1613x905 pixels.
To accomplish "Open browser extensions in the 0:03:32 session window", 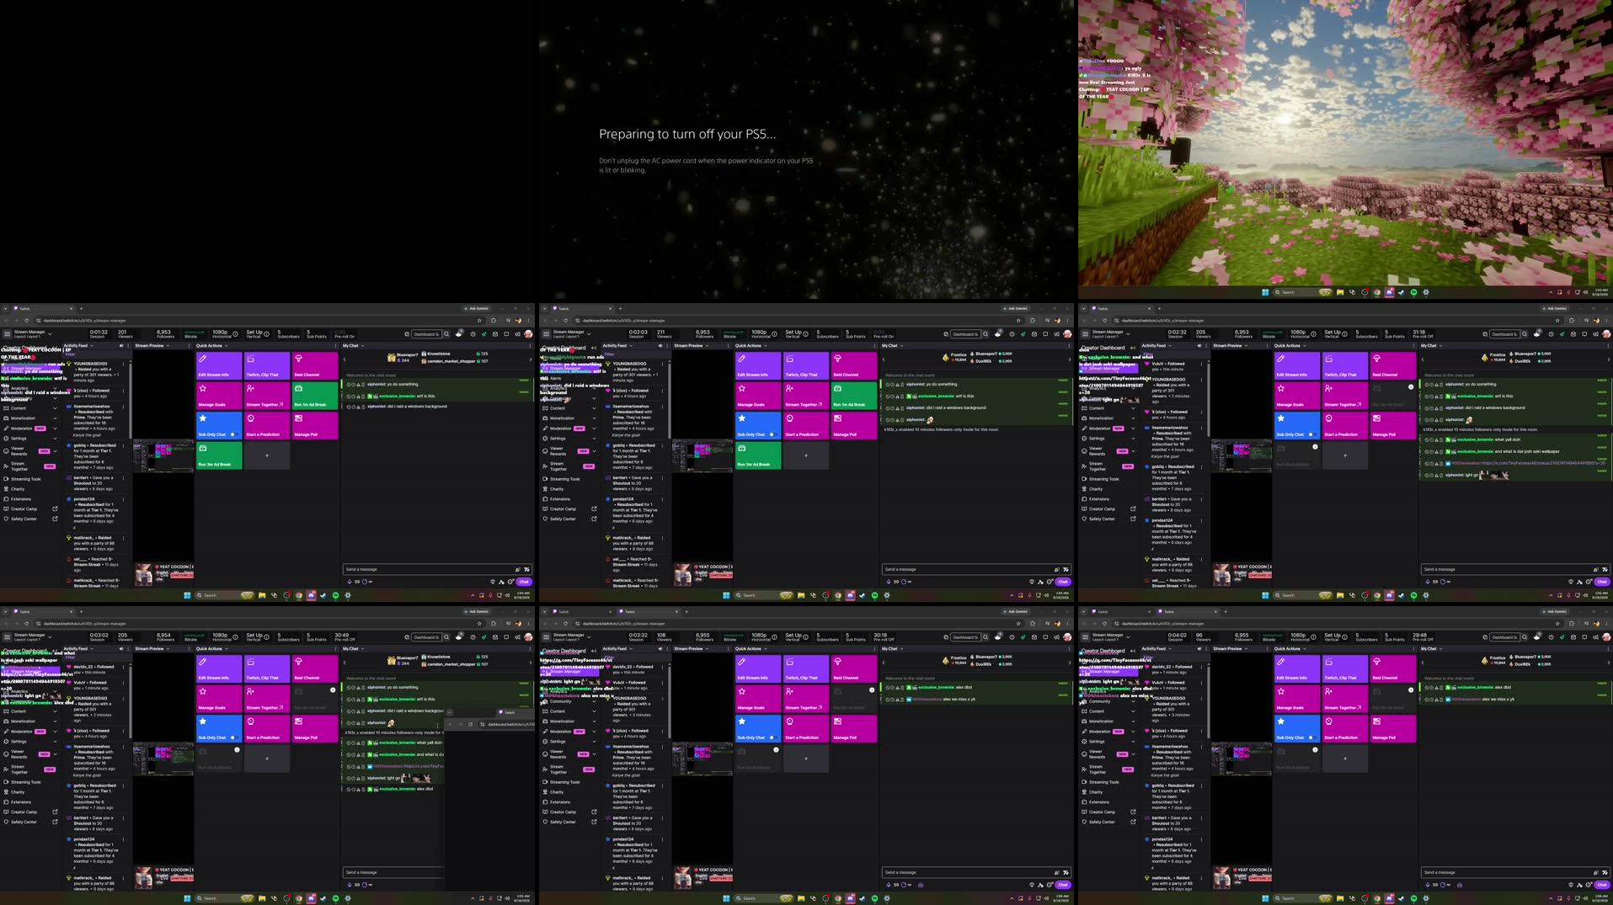I will [1032, 624].
